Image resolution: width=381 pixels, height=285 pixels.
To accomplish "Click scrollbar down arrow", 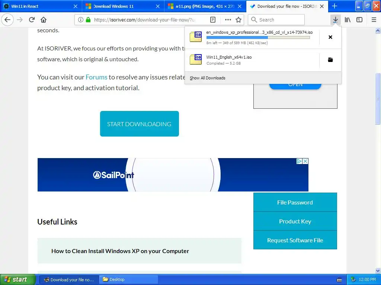I will [378, 271].
